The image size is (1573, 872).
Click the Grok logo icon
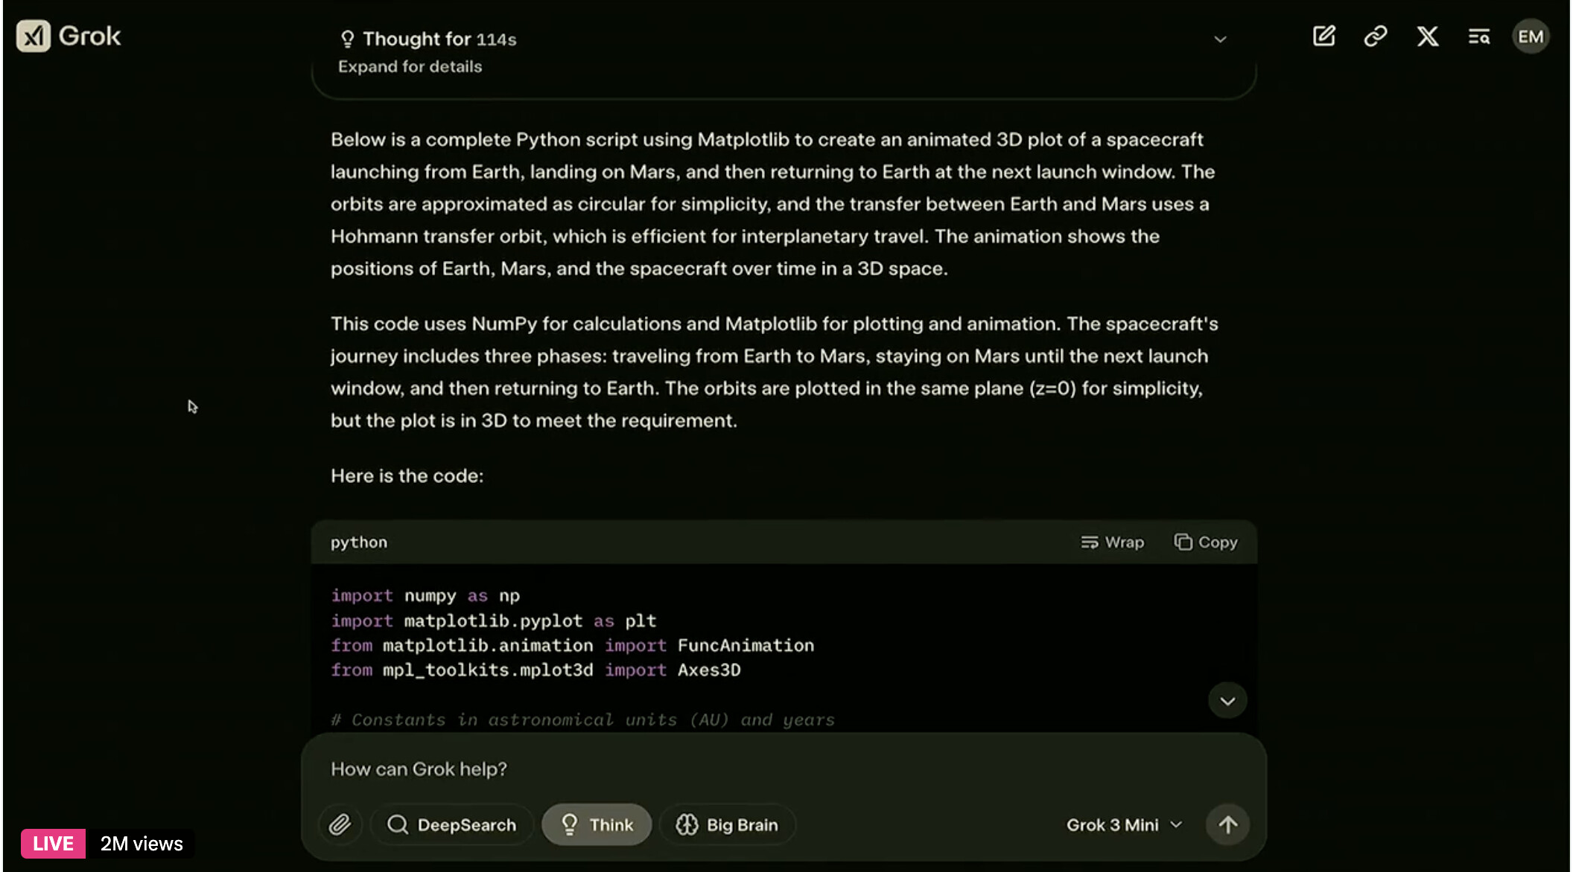click(x=33, y=36)
